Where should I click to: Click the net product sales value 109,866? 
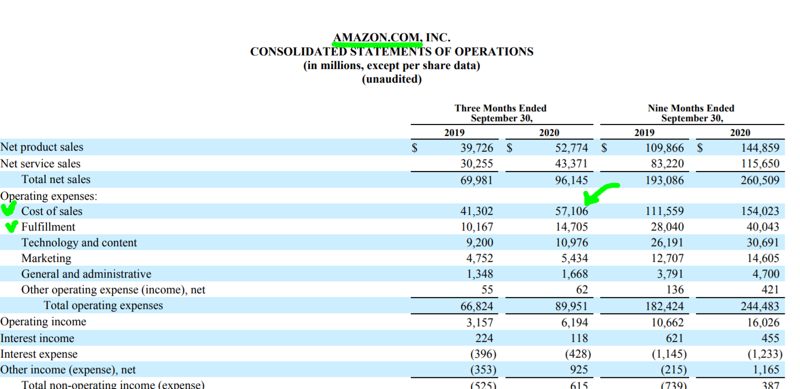coord(664,147)
